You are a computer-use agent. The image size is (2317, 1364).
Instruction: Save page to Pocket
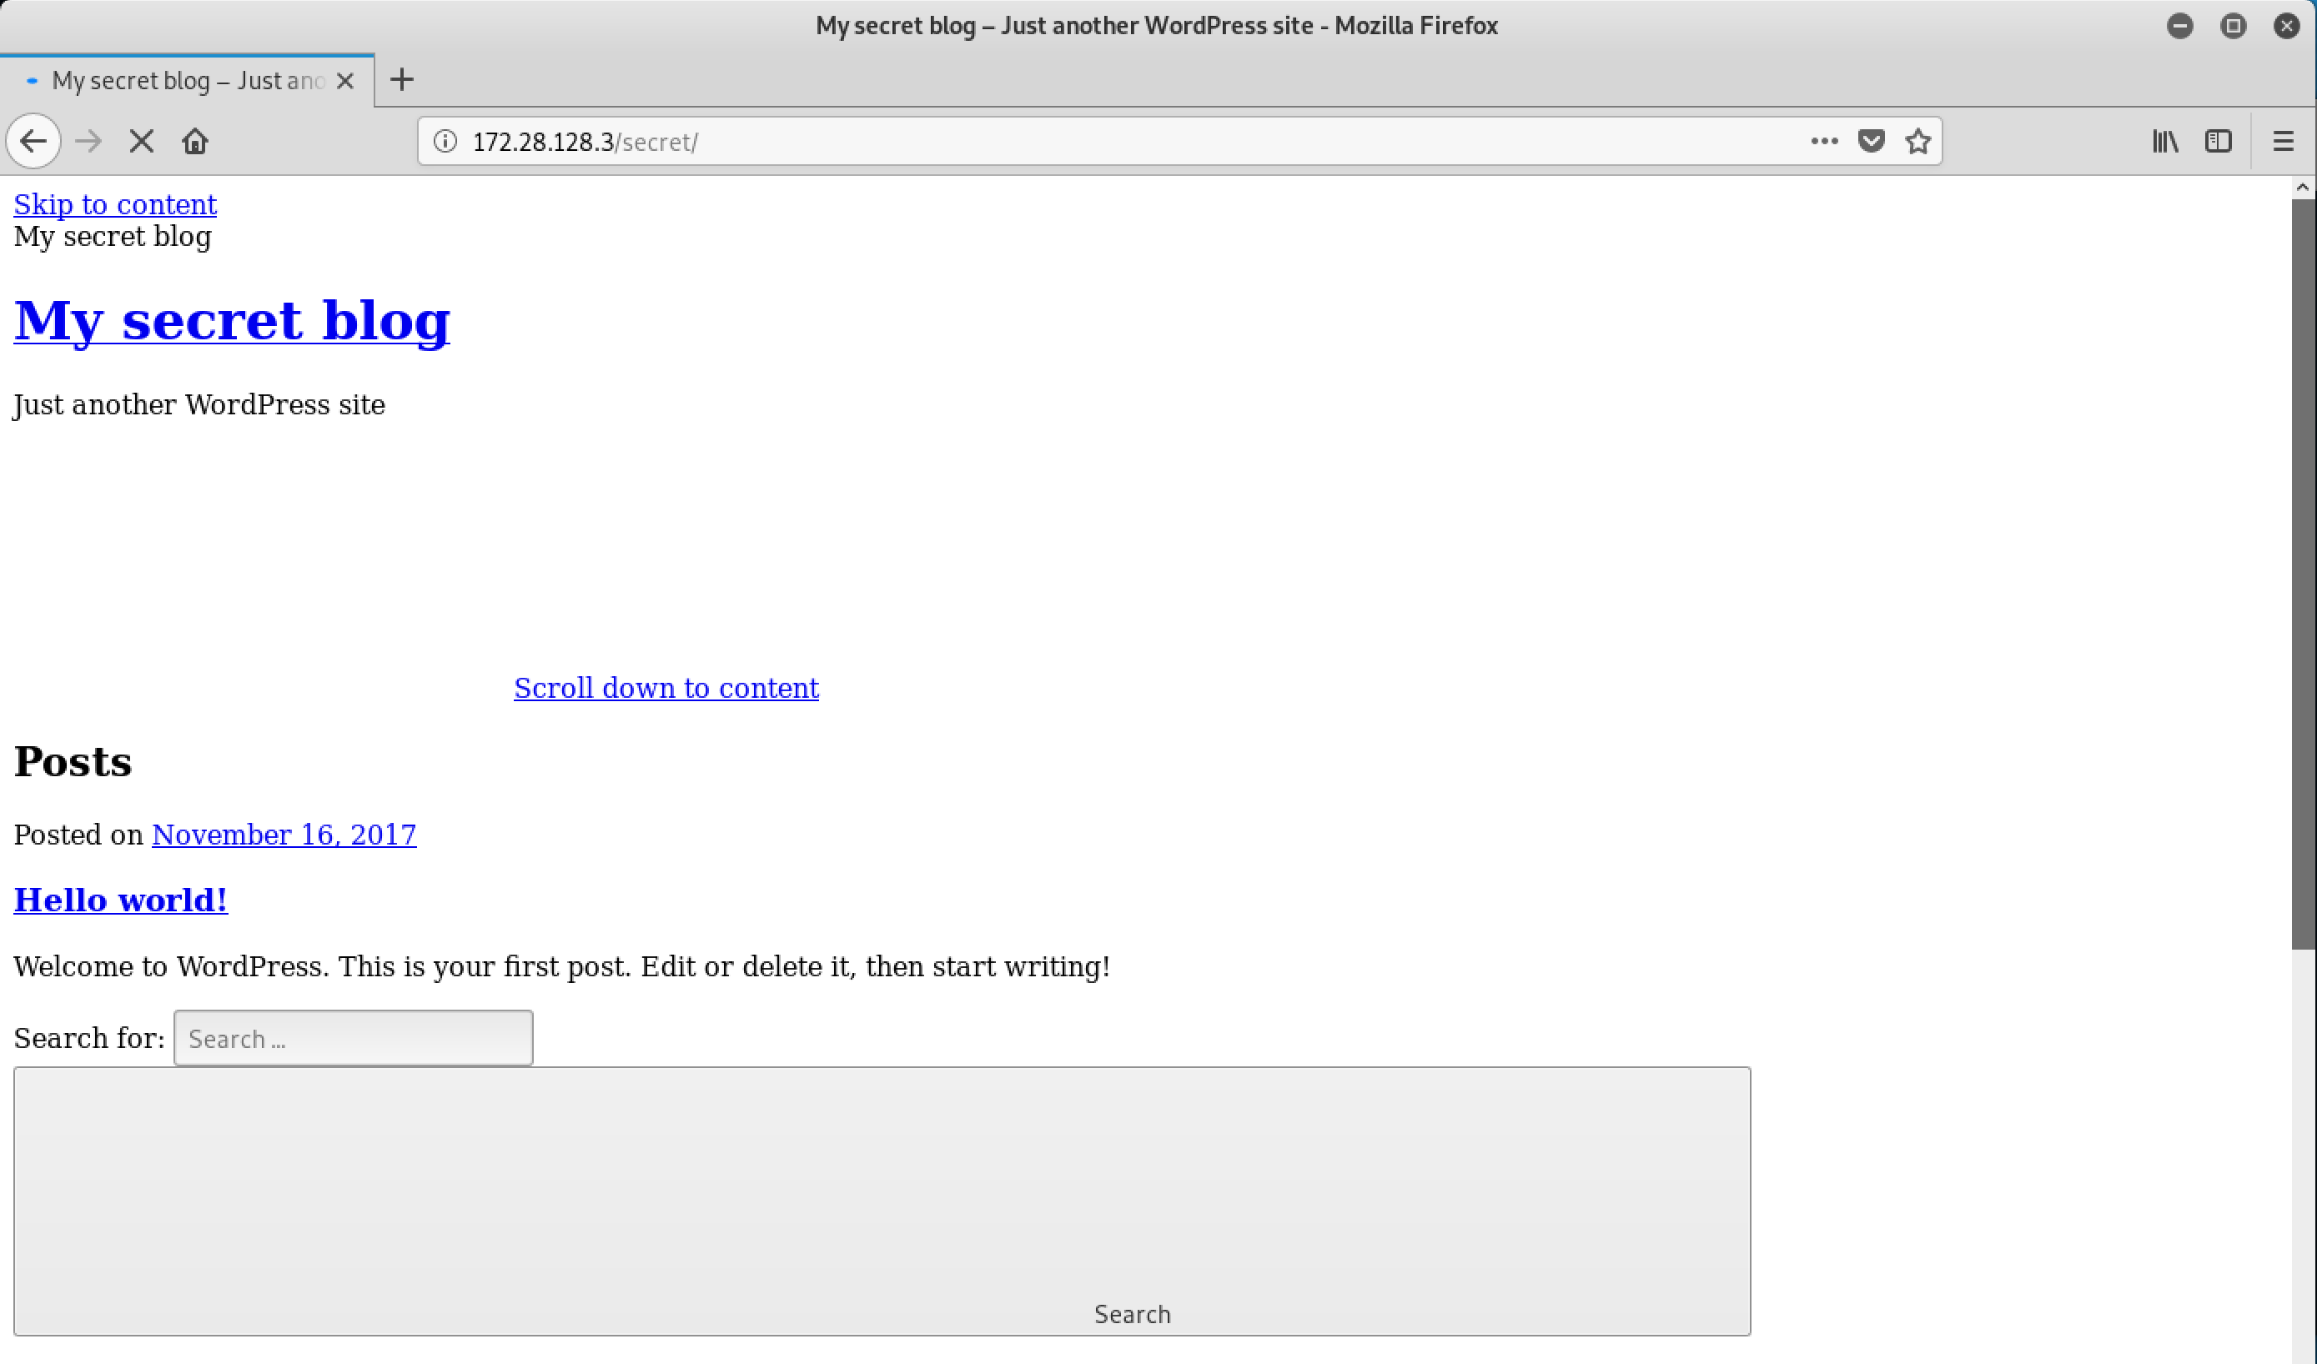point(1871,142)
